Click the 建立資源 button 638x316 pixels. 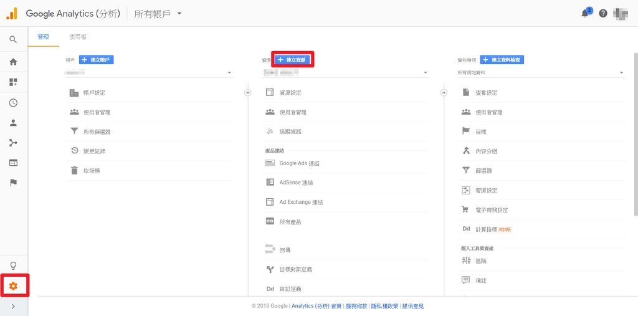coord(293,60)
